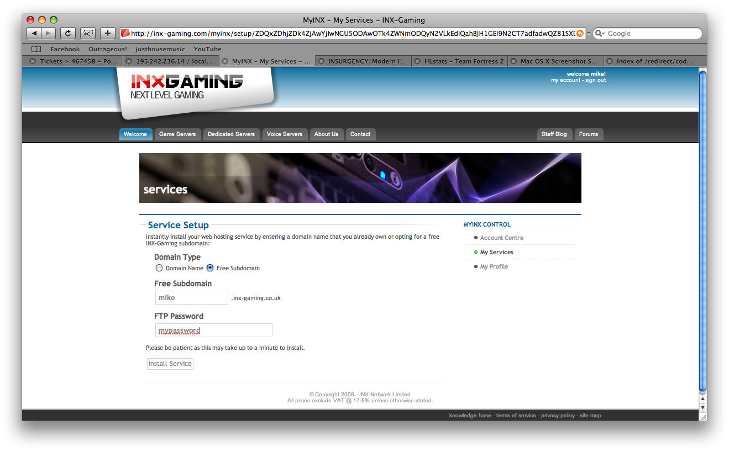
Task: Click the orange snapback icon in the URL field
Action: pos(580,33)
